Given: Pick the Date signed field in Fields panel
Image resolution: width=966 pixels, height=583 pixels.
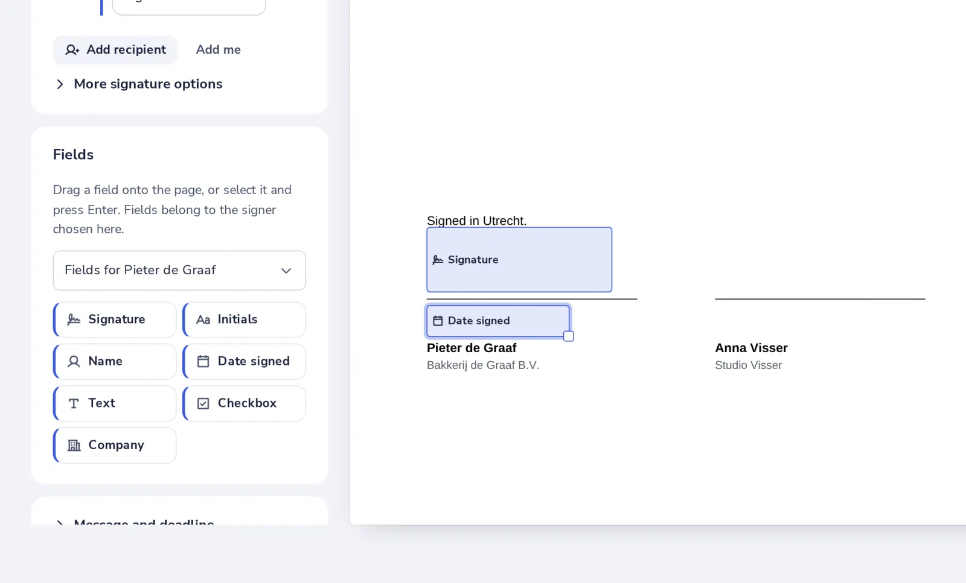Looking at the screenshot, I should click(x=245, y=362).
